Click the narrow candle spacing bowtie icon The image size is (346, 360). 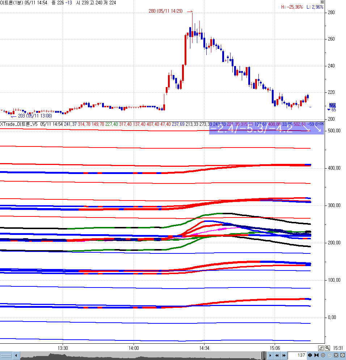316,355
